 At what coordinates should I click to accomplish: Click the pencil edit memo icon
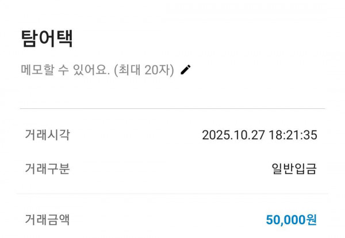[186, 70]
